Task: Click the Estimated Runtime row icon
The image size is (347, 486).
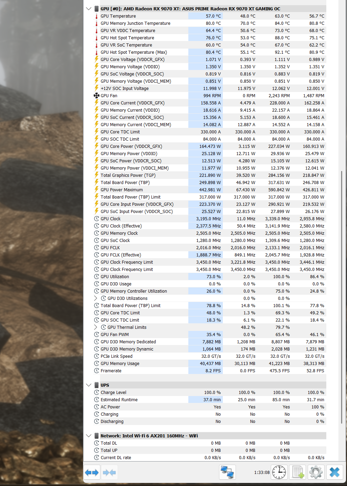Action: [97, 399]
